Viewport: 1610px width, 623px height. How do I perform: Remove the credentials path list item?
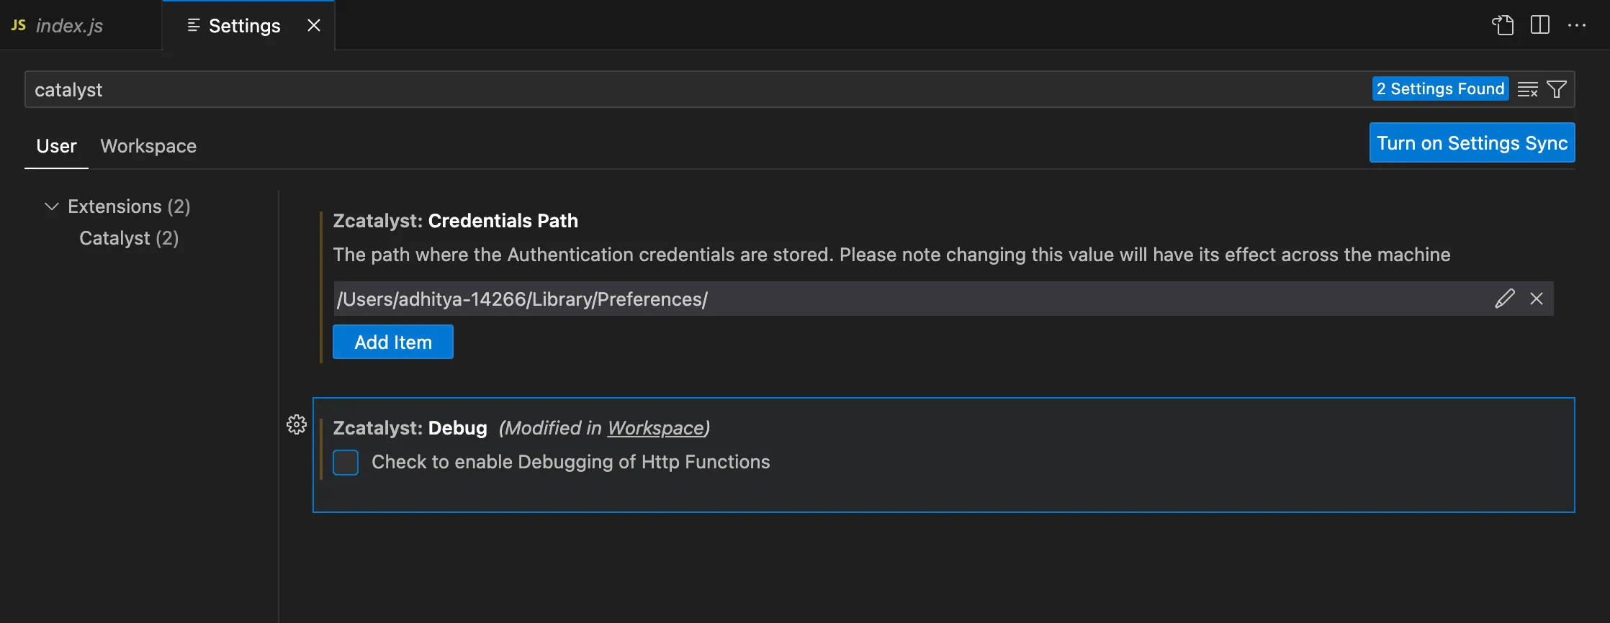(x=1537, y=299)
